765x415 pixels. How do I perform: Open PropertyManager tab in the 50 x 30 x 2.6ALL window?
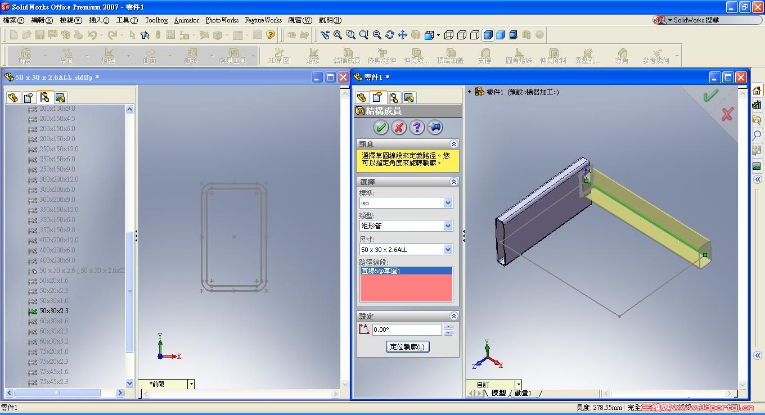coord(29,97)
